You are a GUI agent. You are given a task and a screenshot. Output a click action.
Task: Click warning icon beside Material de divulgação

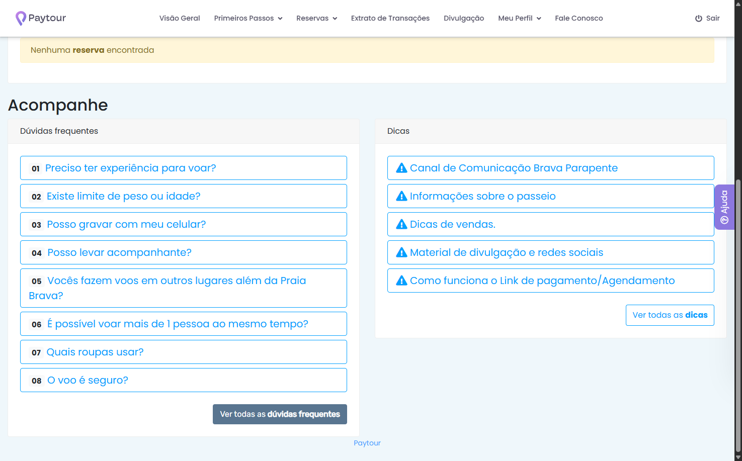(401, 252)
